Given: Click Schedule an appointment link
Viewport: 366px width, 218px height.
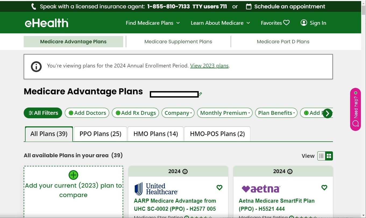Looking at the screenshot, I should point(290,6).
